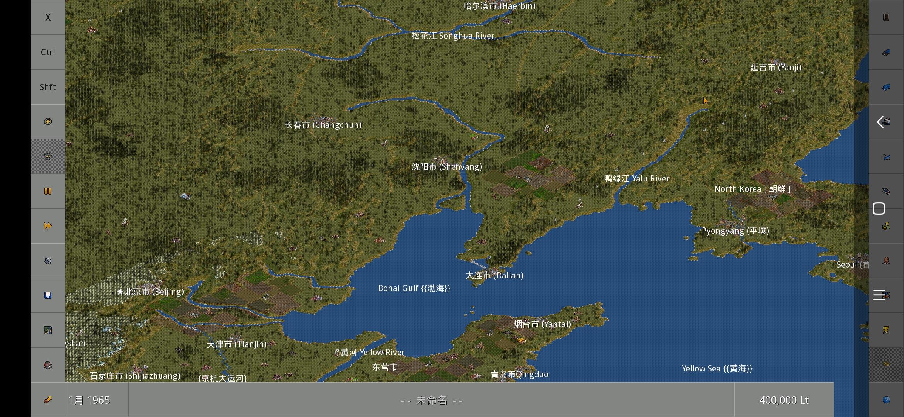Tap the X button in left toolbar

click(48, 17)
